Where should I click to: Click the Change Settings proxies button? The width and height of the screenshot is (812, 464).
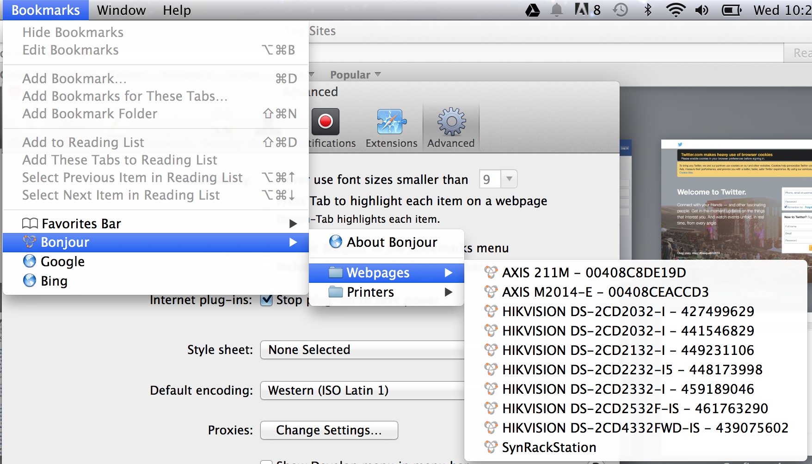[x=329, y=430]
